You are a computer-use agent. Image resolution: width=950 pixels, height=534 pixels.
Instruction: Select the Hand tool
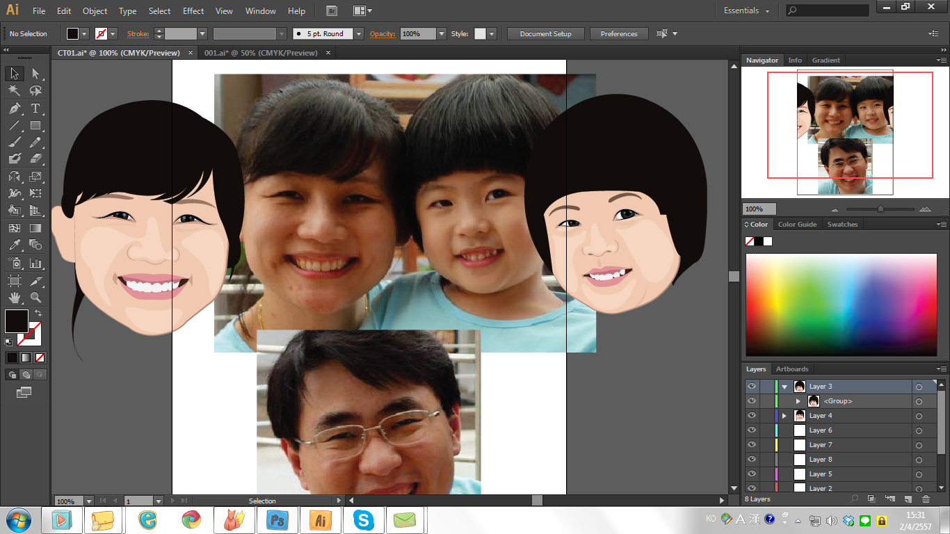point(15,297)
